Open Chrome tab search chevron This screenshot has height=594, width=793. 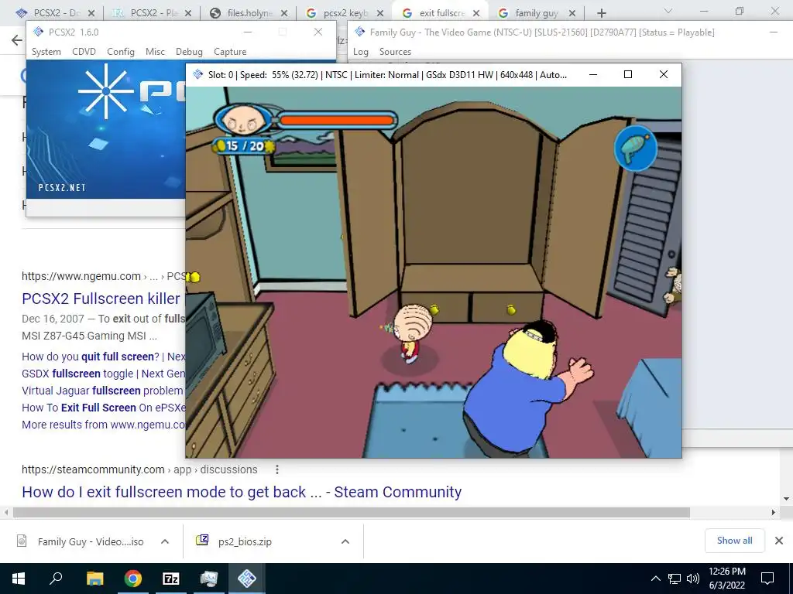click(668, 11)
